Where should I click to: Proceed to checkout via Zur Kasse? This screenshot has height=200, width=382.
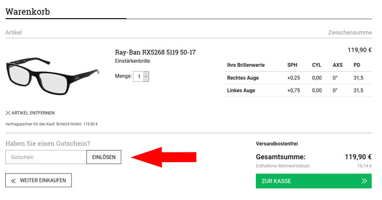tap(314, 181)
